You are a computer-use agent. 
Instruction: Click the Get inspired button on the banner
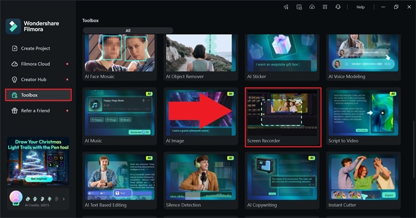38,179
